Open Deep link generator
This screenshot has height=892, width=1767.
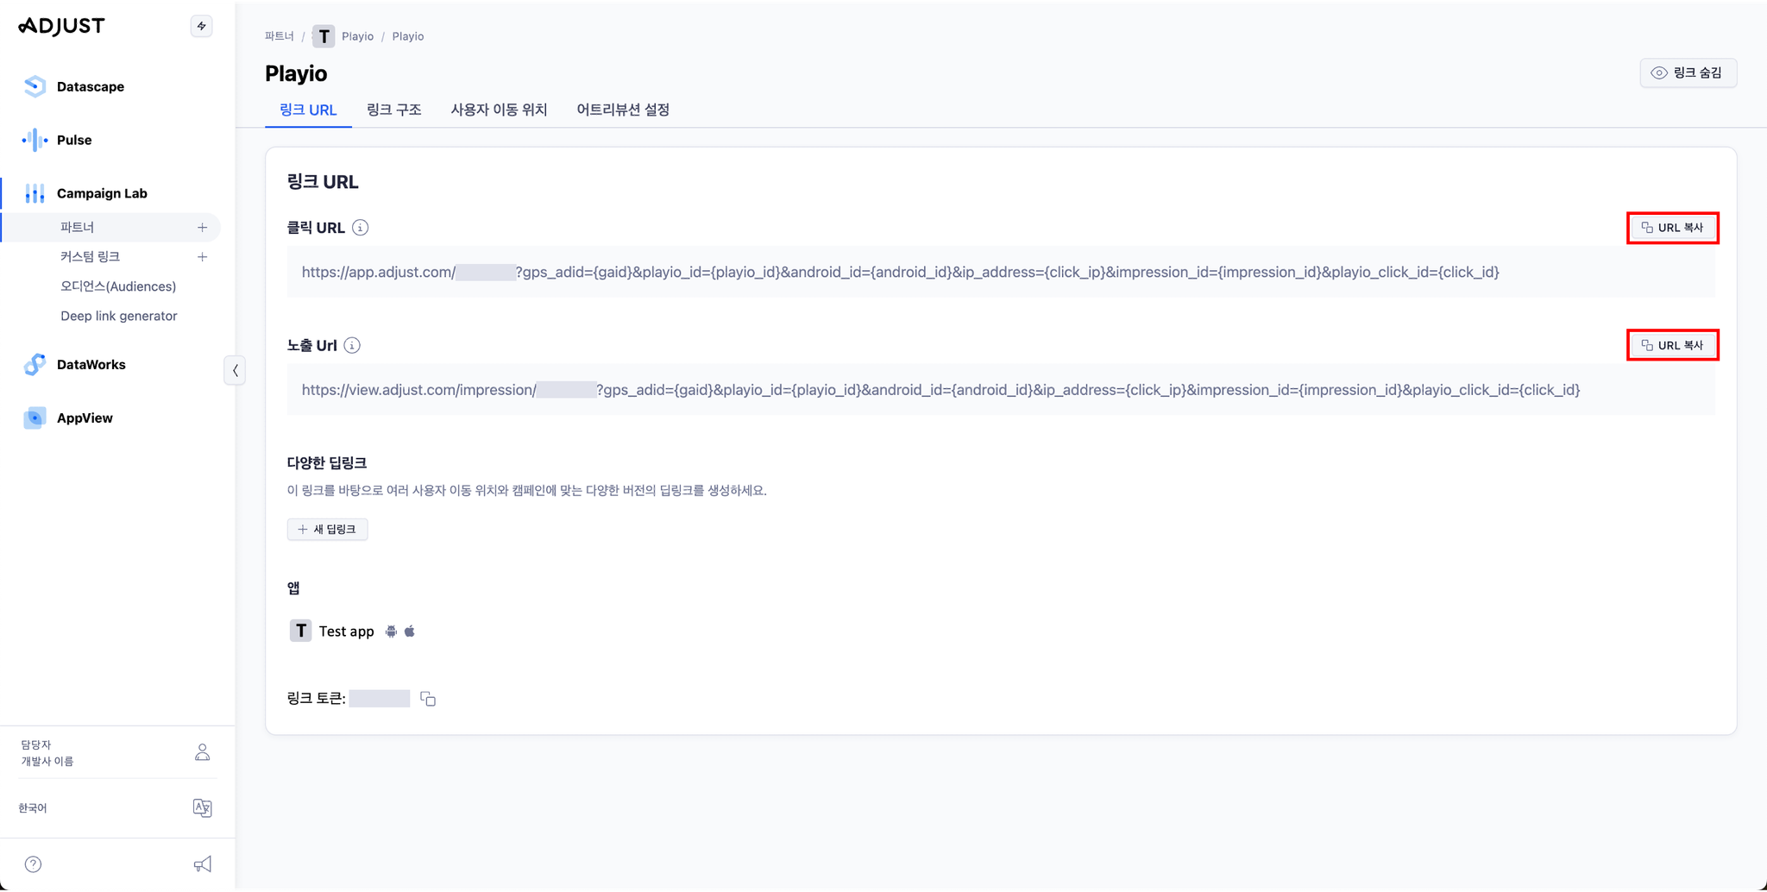click(x=118, y=316)
